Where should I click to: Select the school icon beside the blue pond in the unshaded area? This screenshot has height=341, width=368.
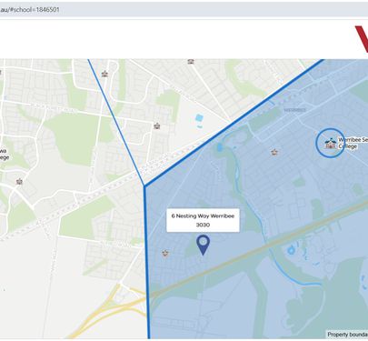click(x=157, y=125)
